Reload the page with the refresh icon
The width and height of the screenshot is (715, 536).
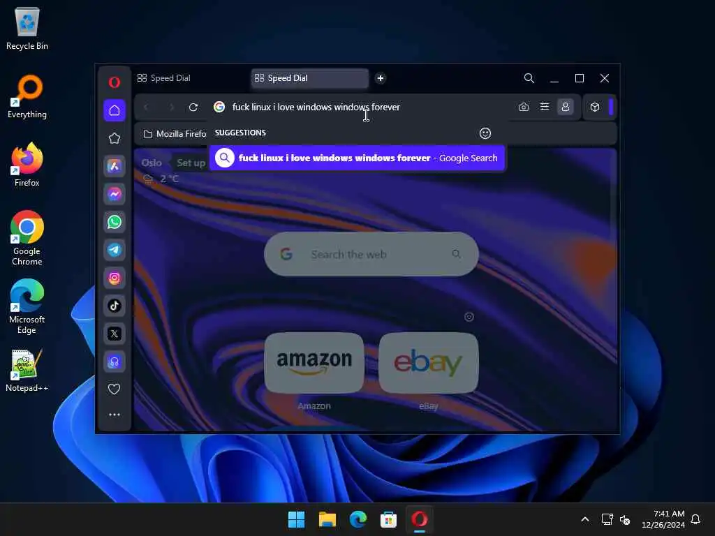[193, 107]
